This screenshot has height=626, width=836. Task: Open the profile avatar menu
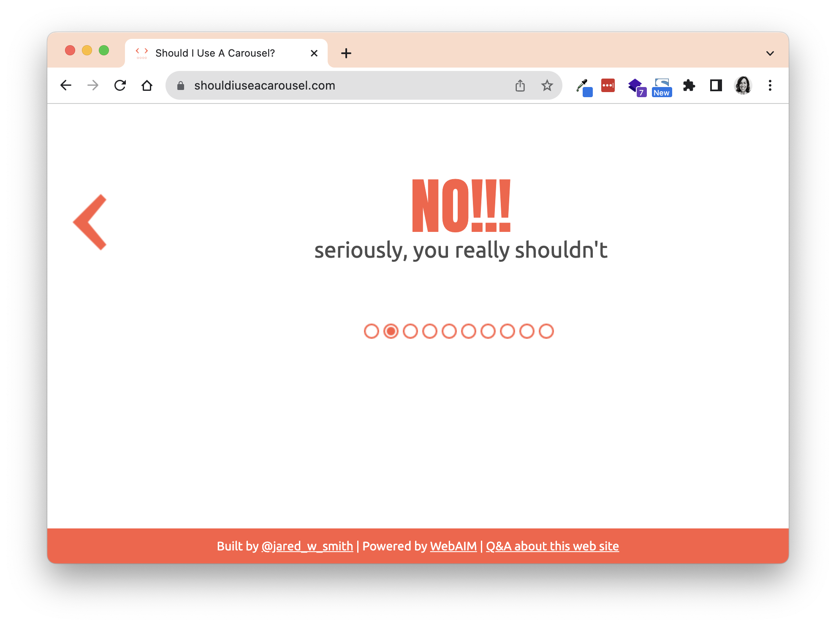(x=743, y=85)
